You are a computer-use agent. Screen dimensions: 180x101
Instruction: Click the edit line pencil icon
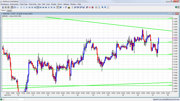(x=87, y=8)
